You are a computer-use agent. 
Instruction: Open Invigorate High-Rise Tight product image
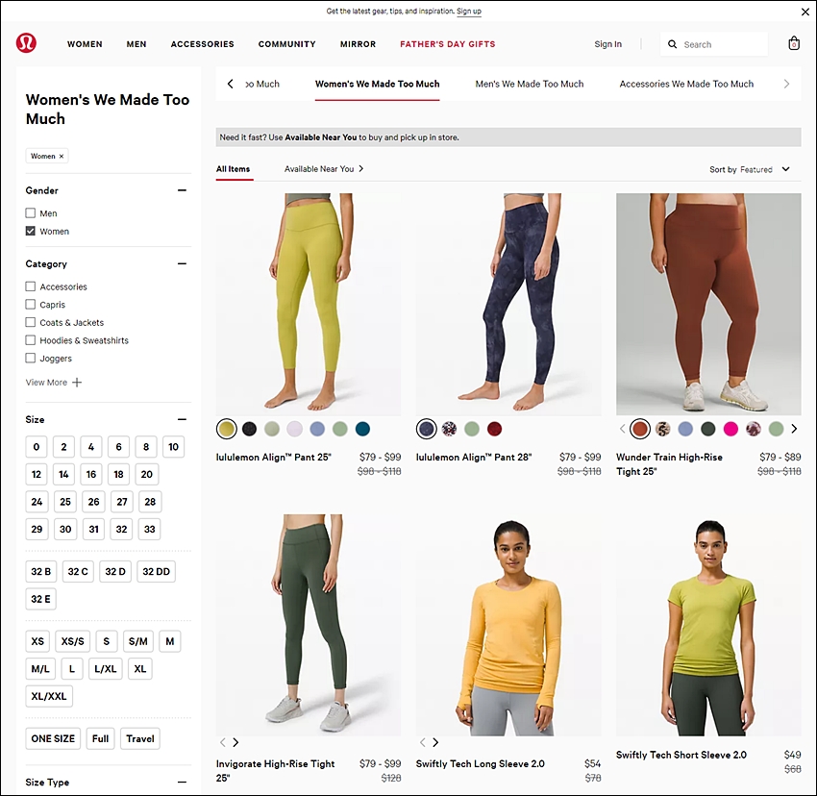coord(309,625)
